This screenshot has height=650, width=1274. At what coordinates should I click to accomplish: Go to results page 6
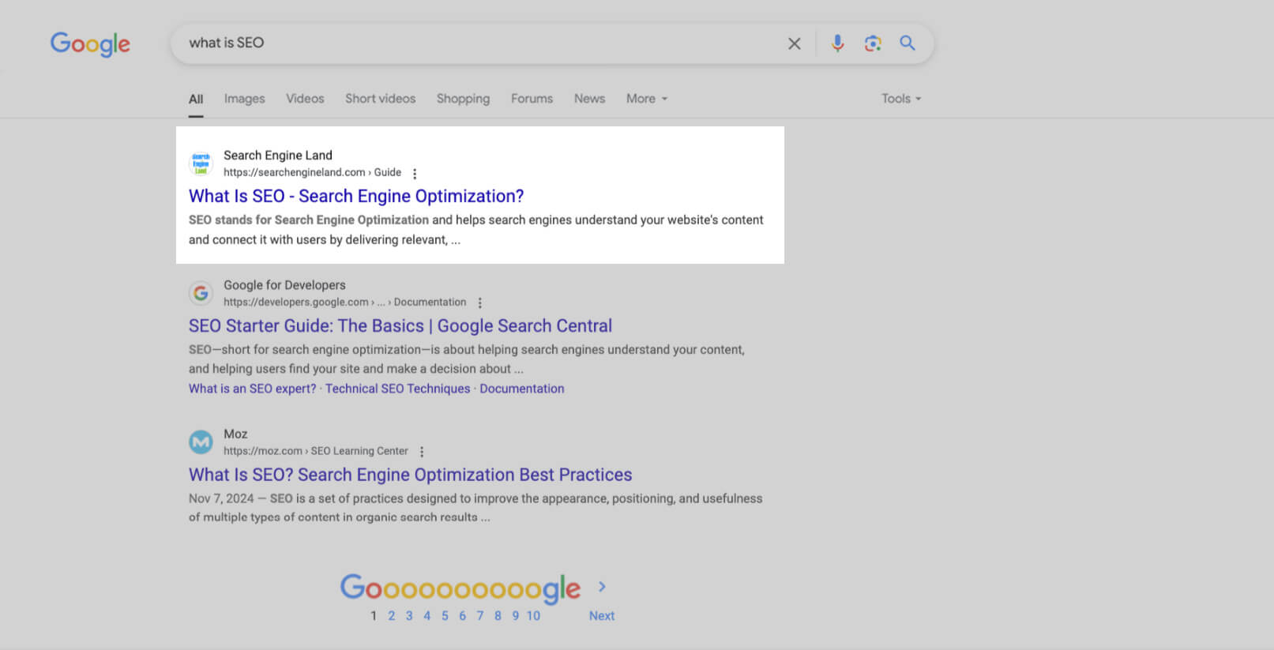pyautogui.click(x=462, y=616)
